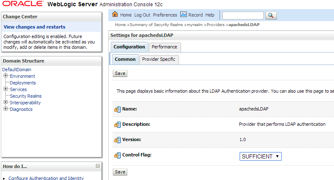
Task: Expand the Diagnostics tree node
Action: coord(6,109)
